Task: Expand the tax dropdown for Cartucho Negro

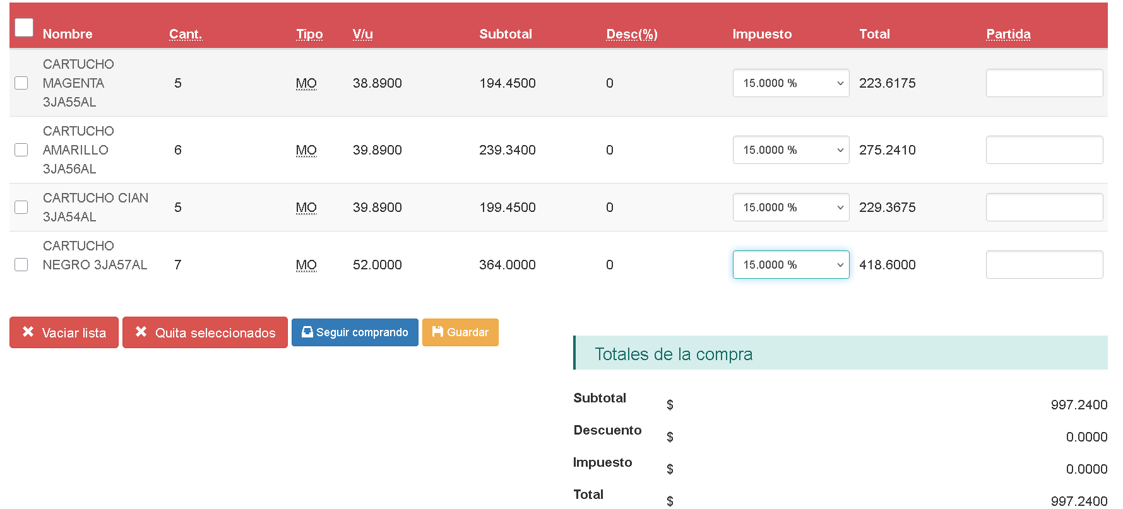Action: pos(790,265)
